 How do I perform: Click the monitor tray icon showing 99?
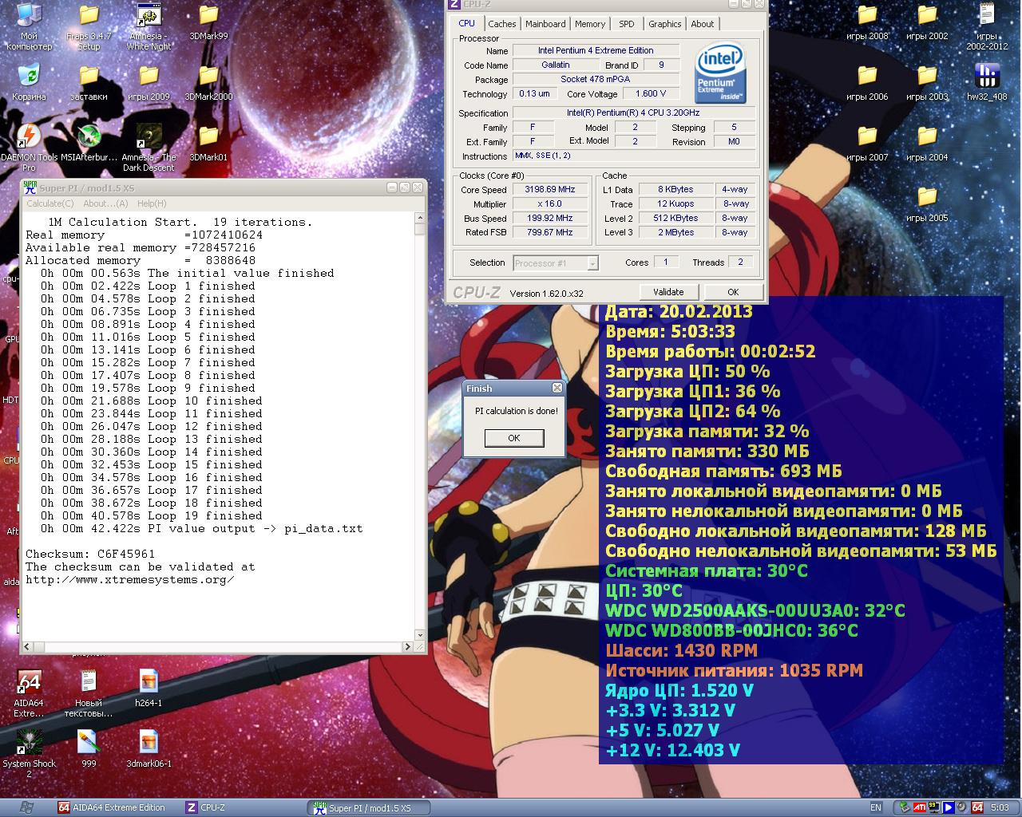click(x=934, y=807)
